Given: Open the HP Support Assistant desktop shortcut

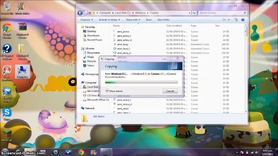Looking at the screenshot, I should [7, 52].
